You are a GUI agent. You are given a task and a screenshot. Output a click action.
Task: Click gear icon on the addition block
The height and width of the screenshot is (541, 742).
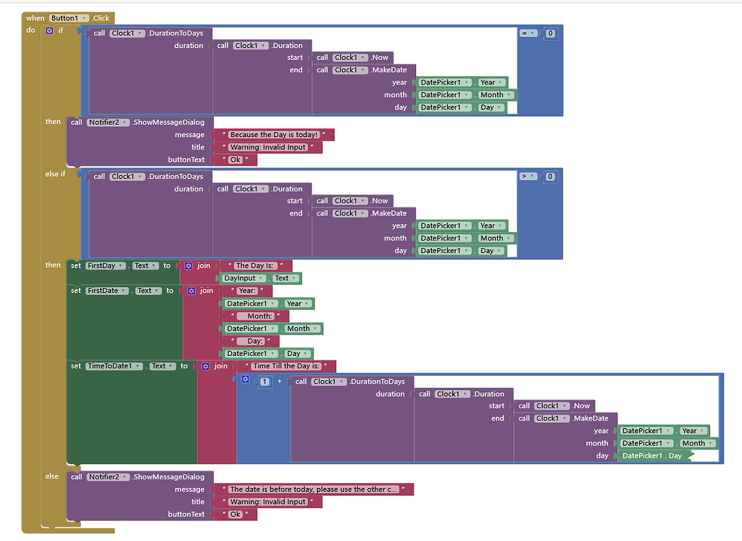click(245, 381)
